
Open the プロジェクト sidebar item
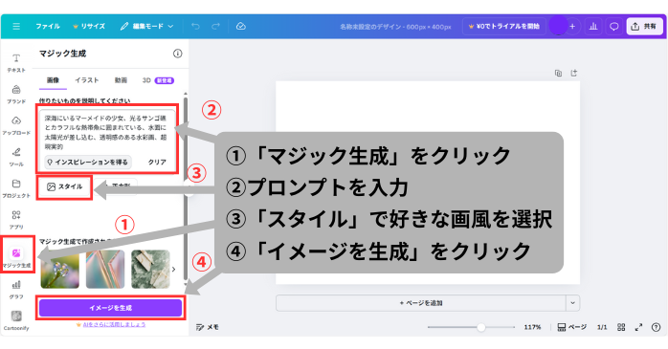[x=16, y=188]
